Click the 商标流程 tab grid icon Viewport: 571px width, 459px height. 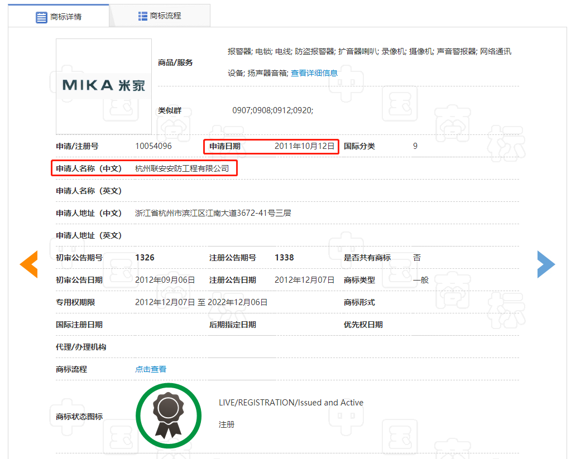(143, 16)
